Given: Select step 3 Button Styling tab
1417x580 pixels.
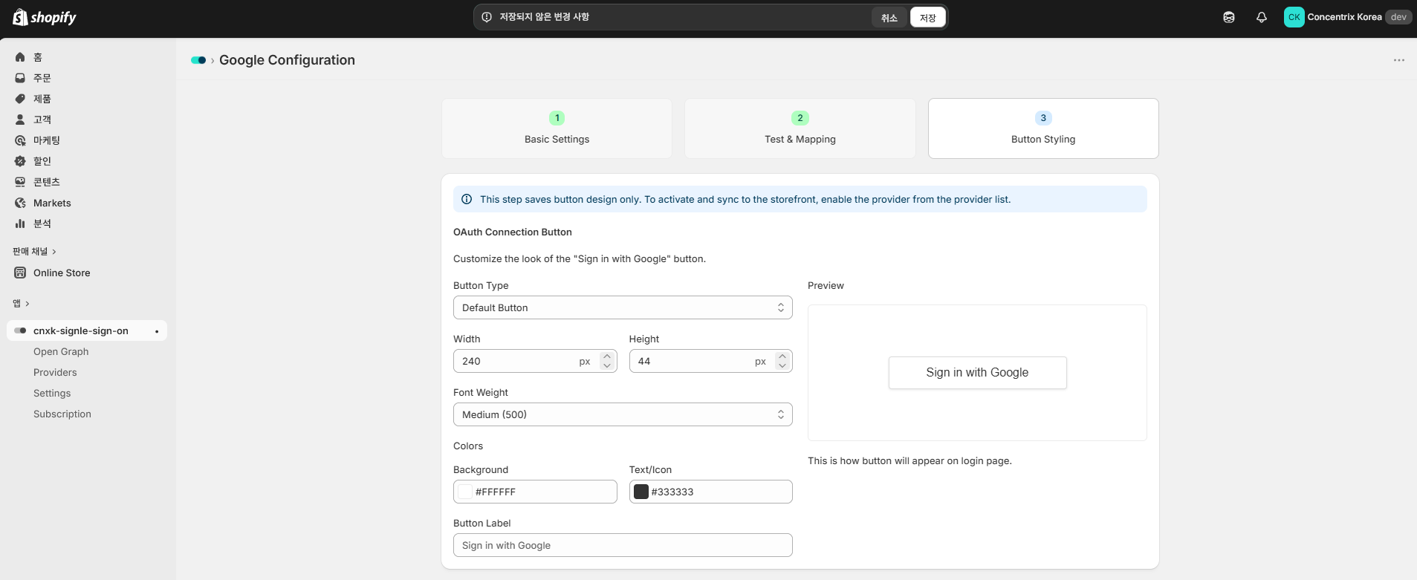Looking at the screenshot, I should (1043, 128).
